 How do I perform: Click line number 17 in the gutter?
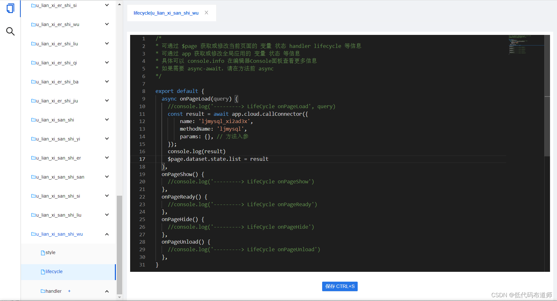142,159
